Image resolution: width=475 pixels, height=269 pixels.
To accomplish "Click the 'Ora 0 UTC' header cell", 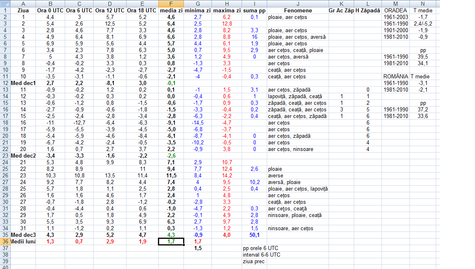I will (50, 11).
